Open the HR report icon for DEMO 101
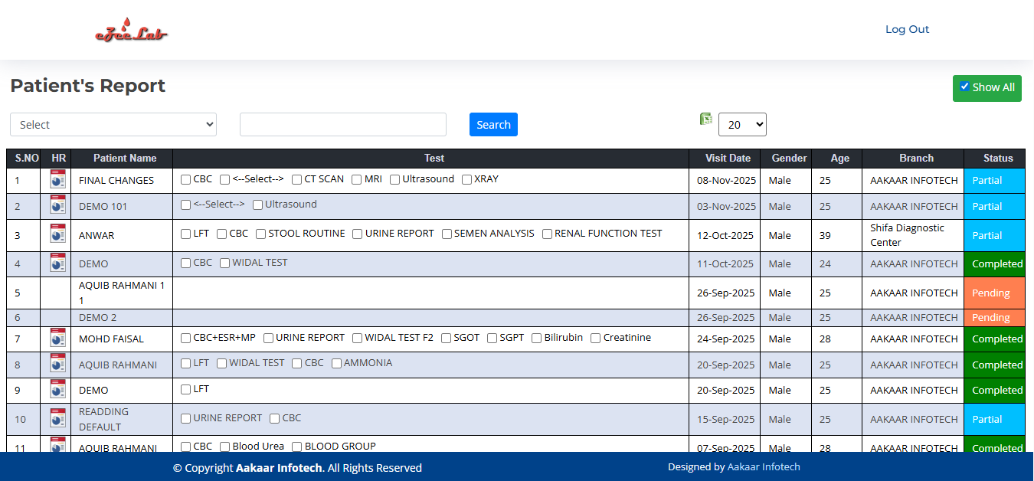Viewport: 1034px width, 481px height. [x=57, y=205]
